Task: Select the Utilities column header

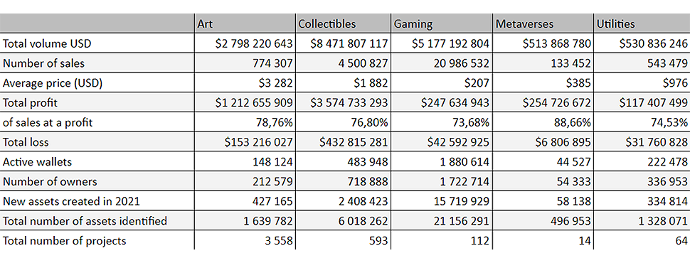Action: tap(642, 23)
